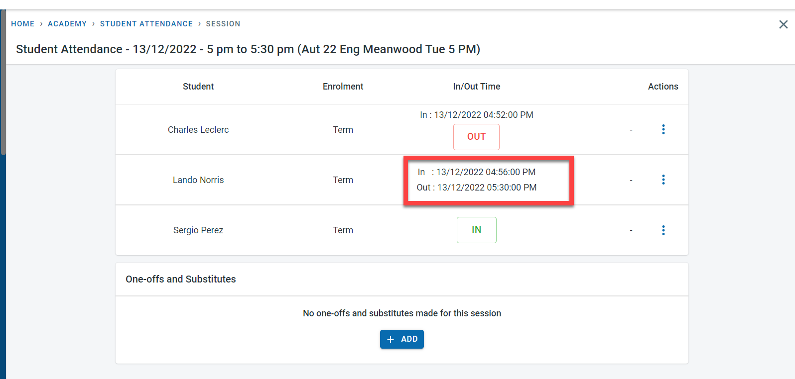
Task: Open STUDENT ATTENDANCE breadcrumb link
Action: click(146, 24)
